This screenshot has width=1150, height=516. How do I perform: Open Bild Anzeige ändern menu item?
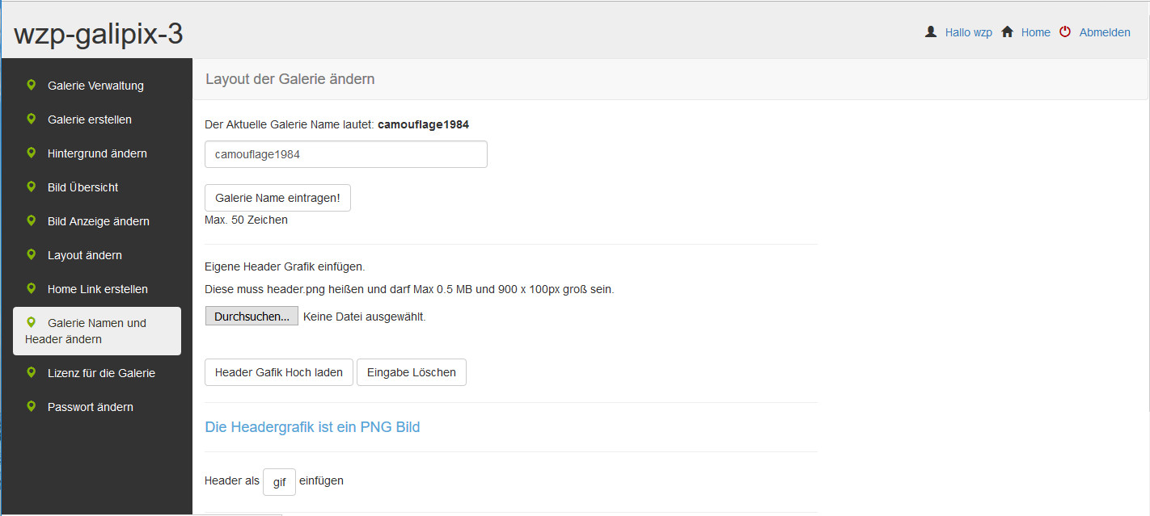(98, 221)
